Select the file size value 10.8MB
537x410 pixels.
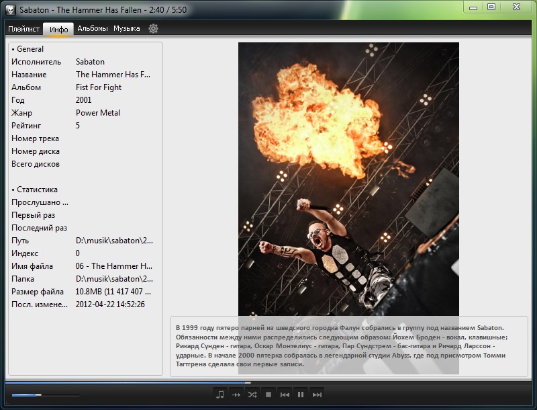pyautogui.click(x=113, y=292)
